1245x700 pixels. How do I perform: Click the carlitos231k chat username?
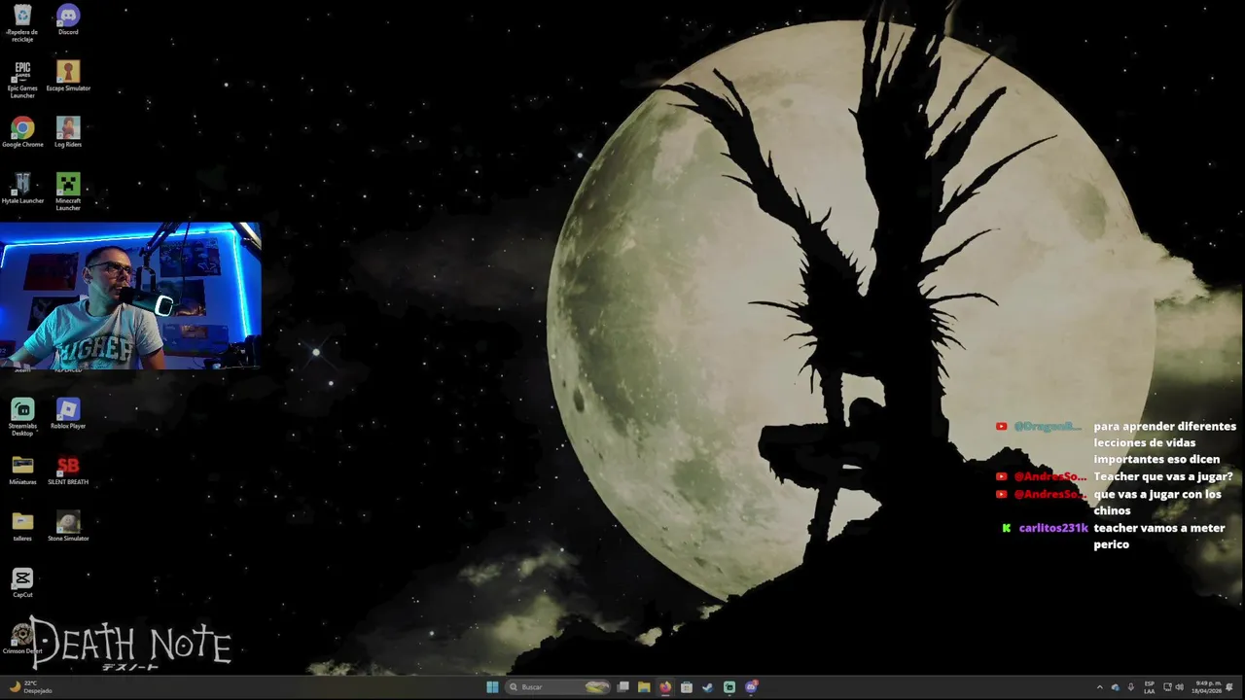pos(1053,528)
